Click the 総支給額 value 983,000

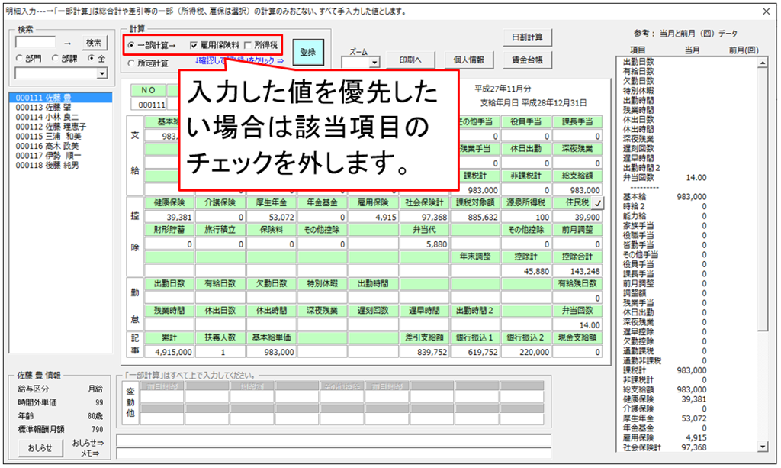(577, 190)
